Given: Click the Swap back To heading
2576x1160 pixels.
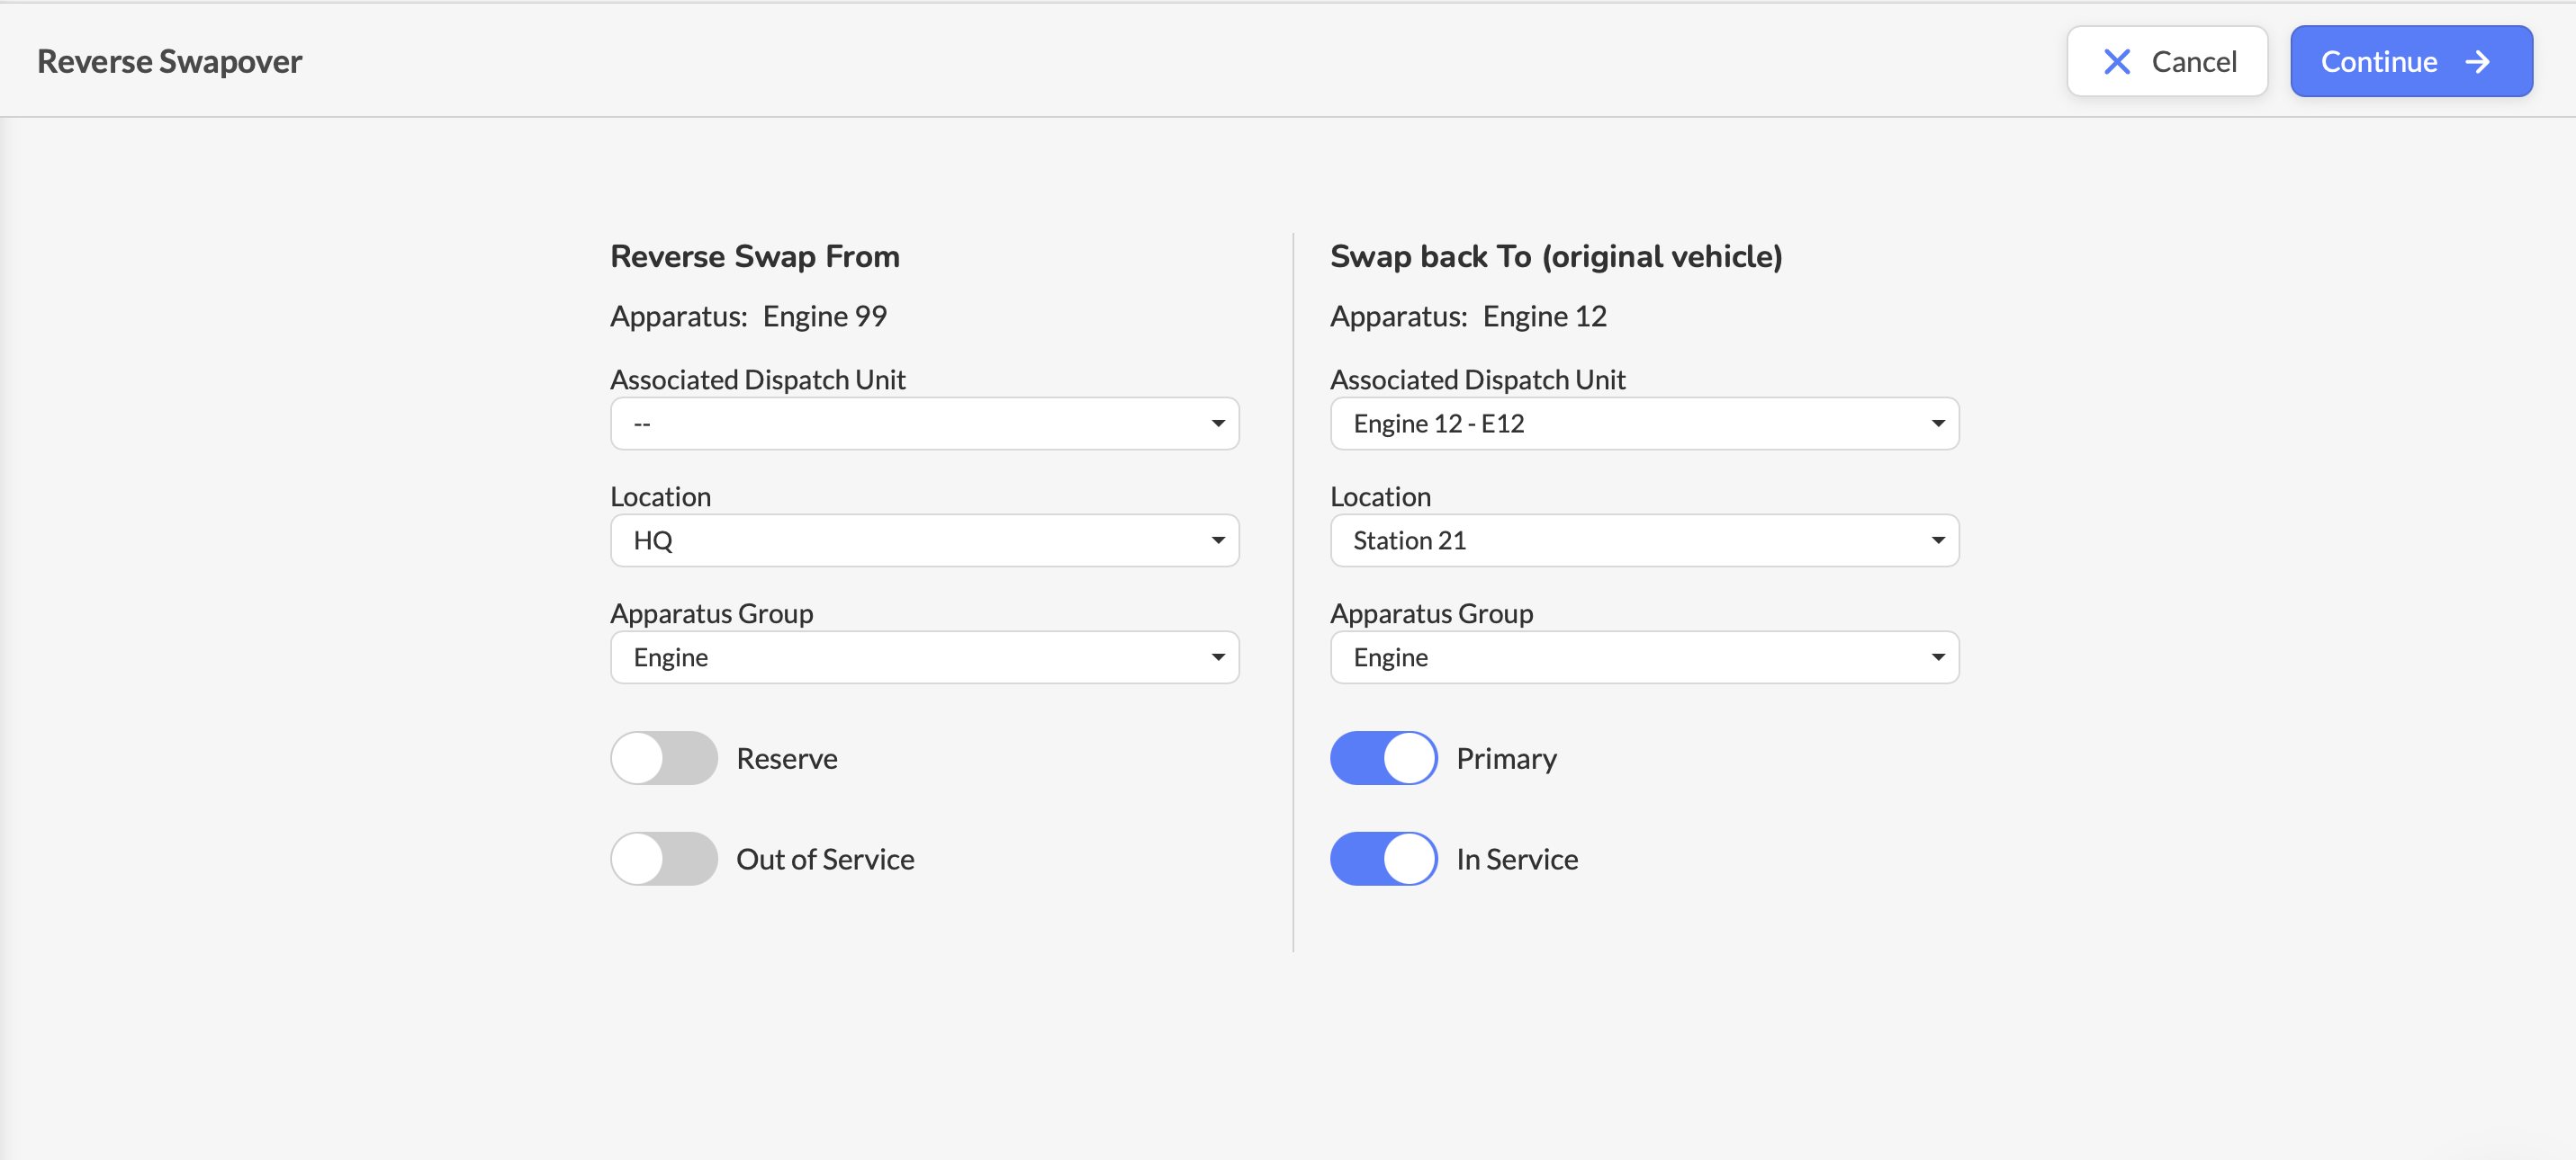Looking at the screenshot, I should click(x=1555, y=257).
